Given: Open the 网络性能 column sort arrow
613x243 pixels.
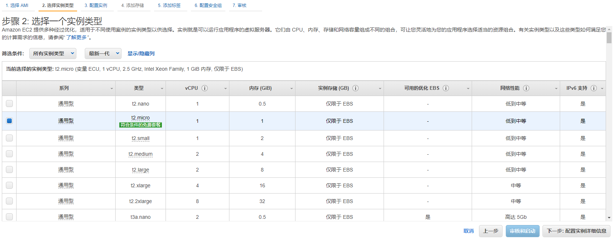Looking at the screenshot, I should click(x=556, y=89).
